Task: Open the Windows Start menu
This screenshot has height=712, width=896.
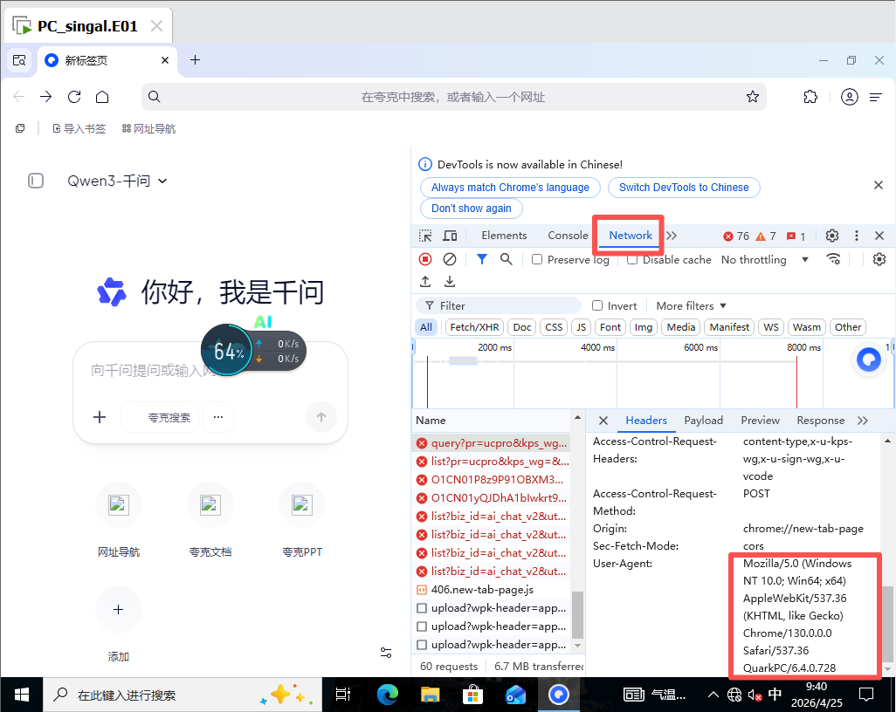Action: 22,695
